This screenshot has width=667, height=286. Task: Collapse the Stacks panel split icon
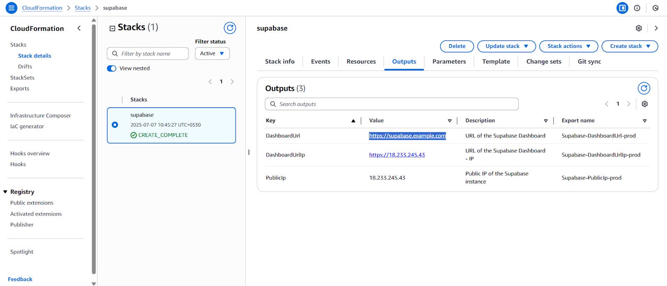(112, 28)
